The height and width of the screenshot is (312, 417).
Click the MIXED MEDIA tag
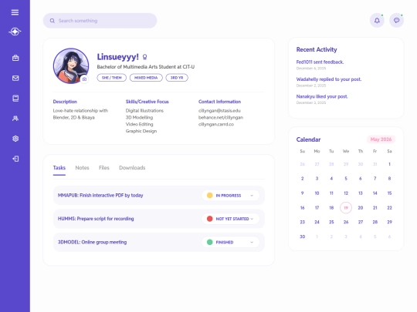(146, 78)
